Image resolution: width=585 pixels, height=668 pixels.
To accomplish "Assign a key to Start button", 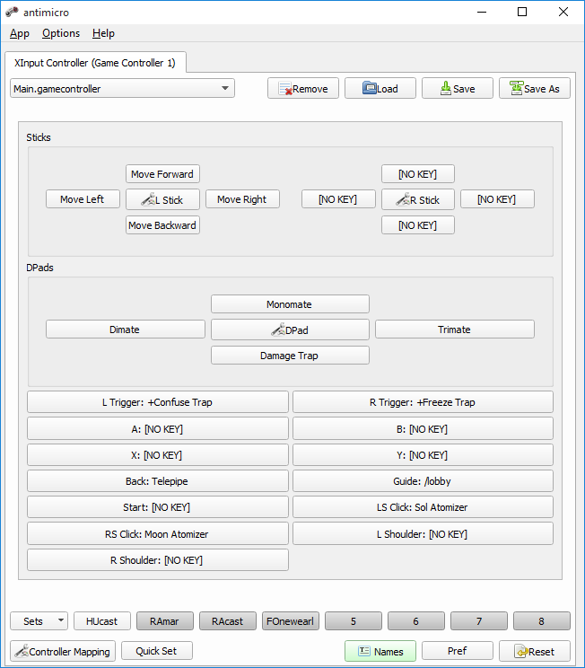I will pos(158,507).
